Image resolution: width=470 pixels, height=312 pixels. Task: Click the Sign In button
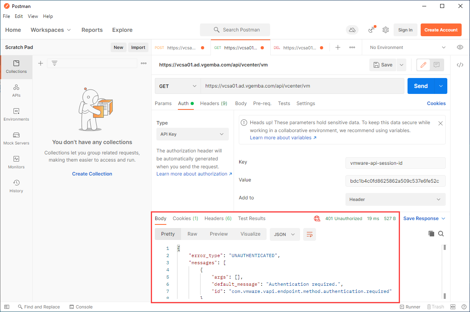[405, 30]
